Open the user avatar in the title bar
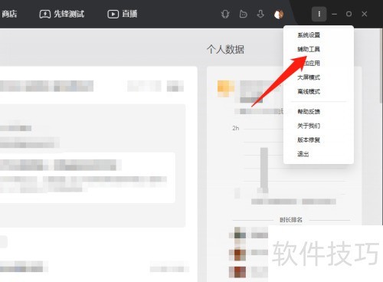Image resolution: width=383 pixels, height=282 pixels. [279, 15]
